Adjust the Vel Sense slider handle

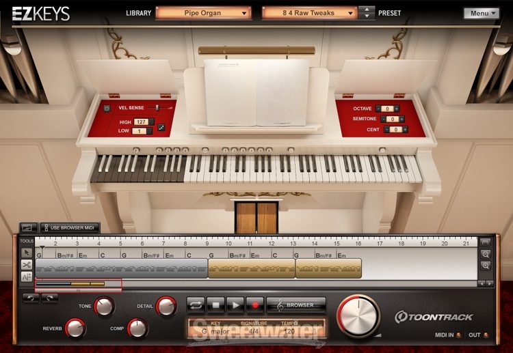click(157, 108)
